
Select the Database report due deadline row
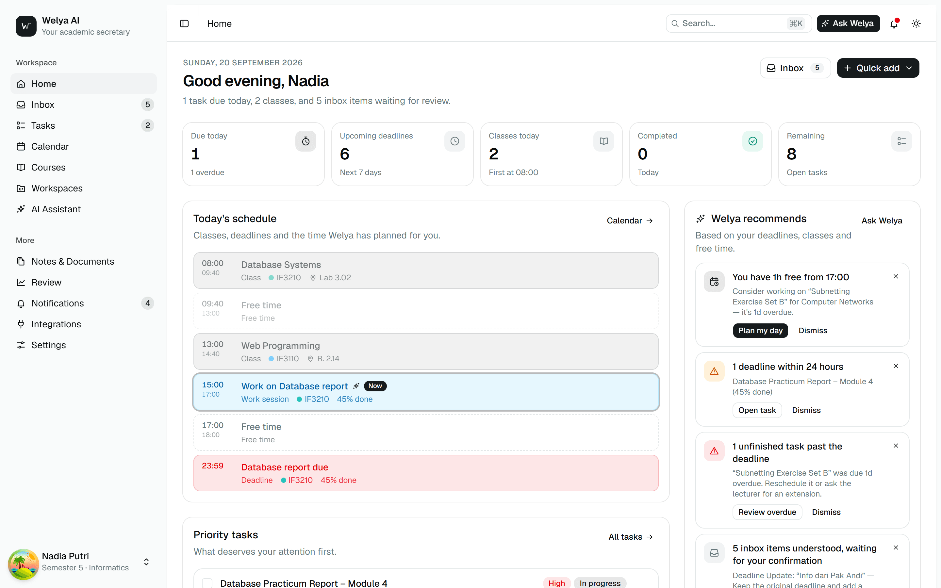click(x=426, y=473)
